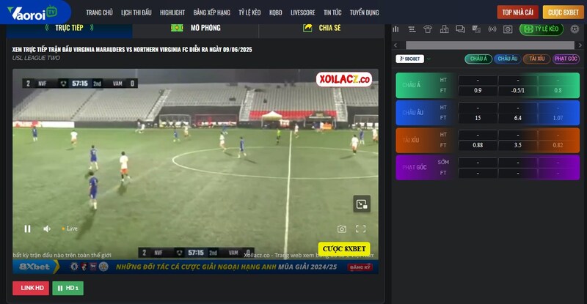Click the yellow Cược 8XBET video overlay button
This screenshot has height=304, width=587.
pos(344,249)
